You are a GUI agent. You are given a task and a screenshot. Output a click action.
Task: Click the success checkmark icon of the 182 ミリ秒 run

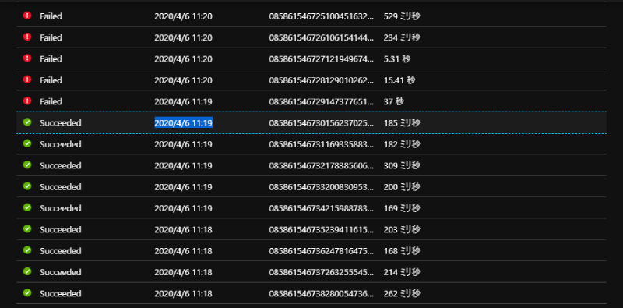click(27, 143)
